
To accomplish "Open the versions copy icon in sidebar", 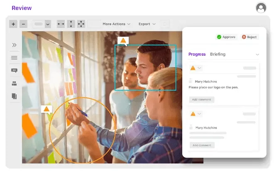I will (x=15, y=96).
